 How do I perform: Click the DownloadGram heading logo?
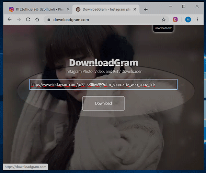103,63
